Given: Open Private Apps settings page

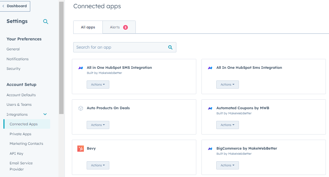Looking at the screenshot, I should [x=20, y=134].
